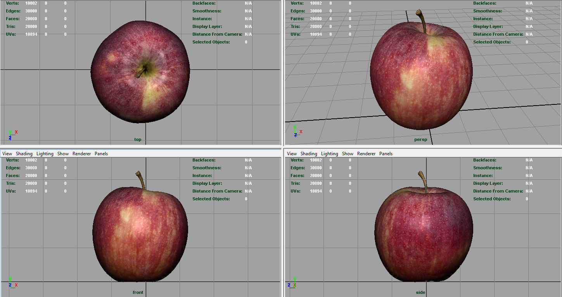Viewport: 562px width, 297px height.
Task: Click the 'Tris:' label in the side view
Action: [295, 183]
